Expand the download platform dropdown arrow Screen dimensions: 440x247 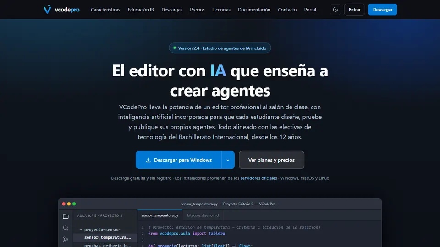pyautogui.click(x=228, y=160)
